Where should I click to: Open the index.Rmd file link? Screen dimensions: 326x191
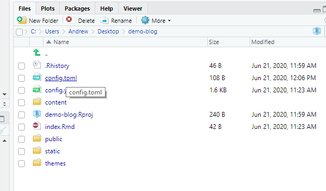[60, 127]
